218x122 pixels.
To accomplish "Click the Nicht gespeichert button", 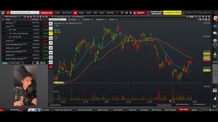I will (x=164, y=105).
